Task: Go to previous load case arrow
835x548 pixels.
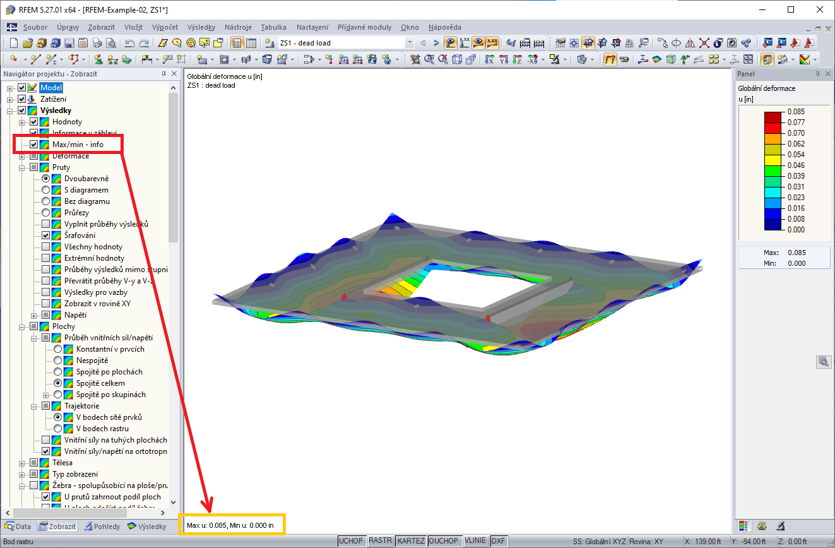Action: 423,43
